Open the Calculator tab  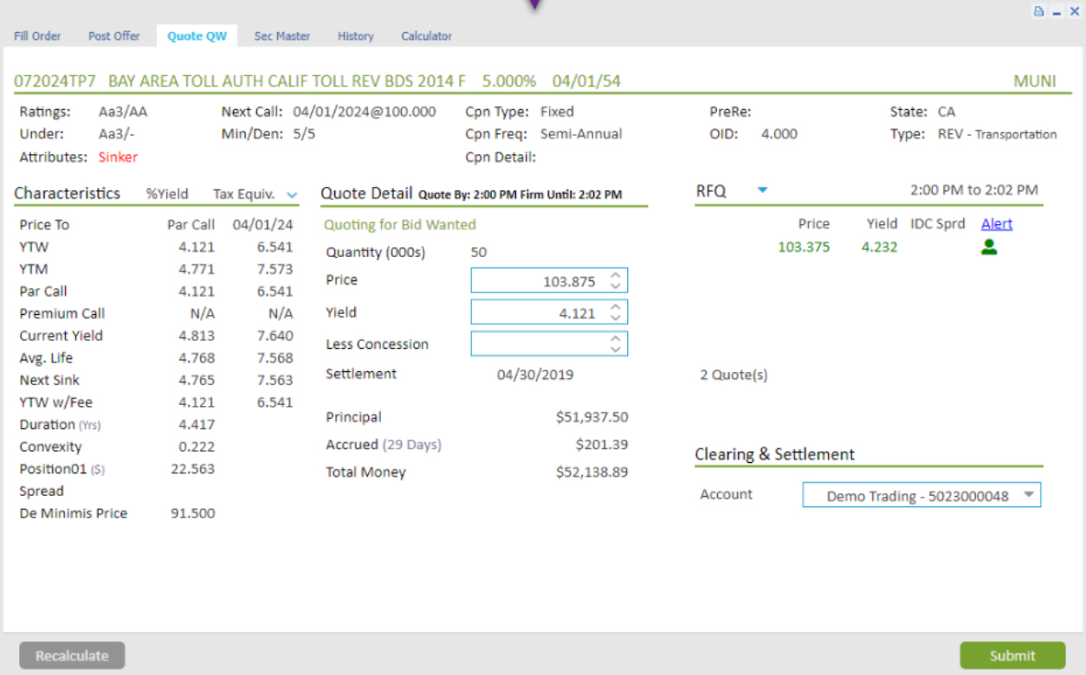(427, 36)
